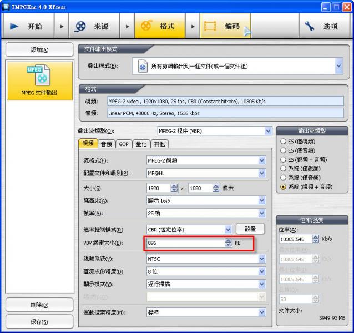Click the output mode document icon
Screen dimensions: 354x333
point(143,66)
